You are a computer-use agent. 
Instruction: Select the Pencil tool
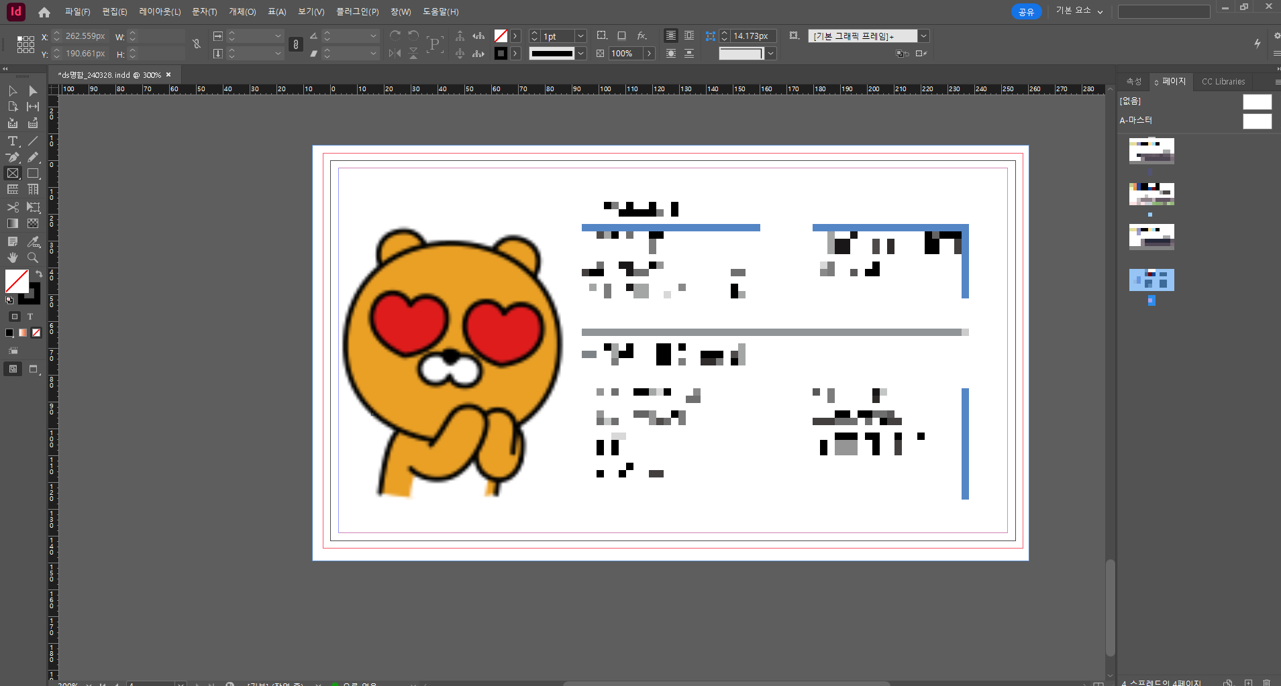click(33, 157)
